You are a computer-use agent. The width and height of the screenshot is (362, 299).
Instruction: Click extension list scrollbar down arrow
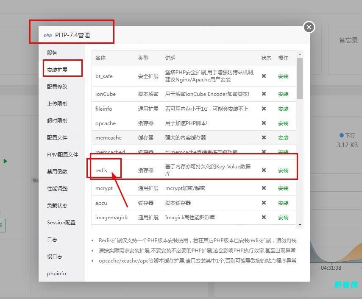(x=300, y=225)
